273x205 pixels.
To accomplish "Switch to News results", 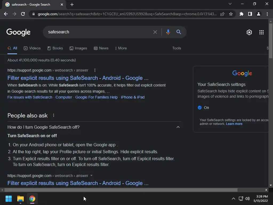I will (x=101, y=48).
